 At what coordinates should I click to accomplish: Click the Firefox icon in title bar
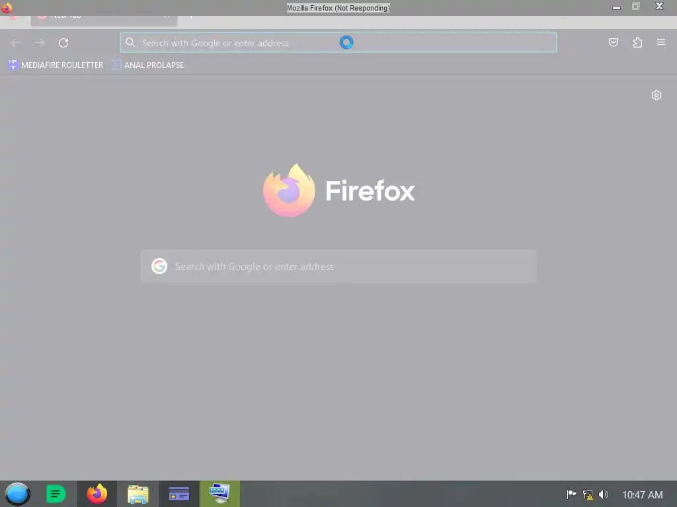point(7,7)
